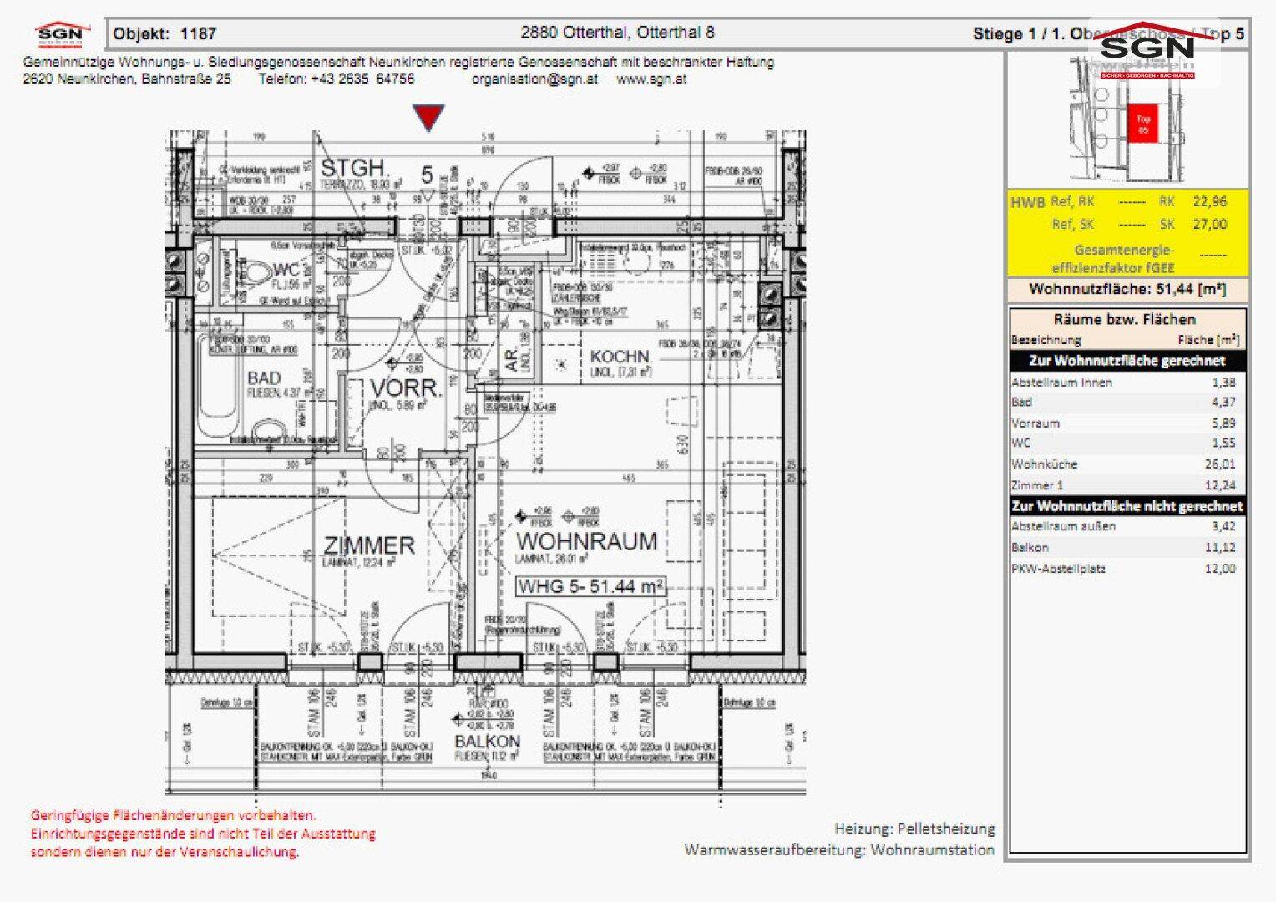Click the yellow HWB energy rating box
1276x902 pixels.
1127,233
